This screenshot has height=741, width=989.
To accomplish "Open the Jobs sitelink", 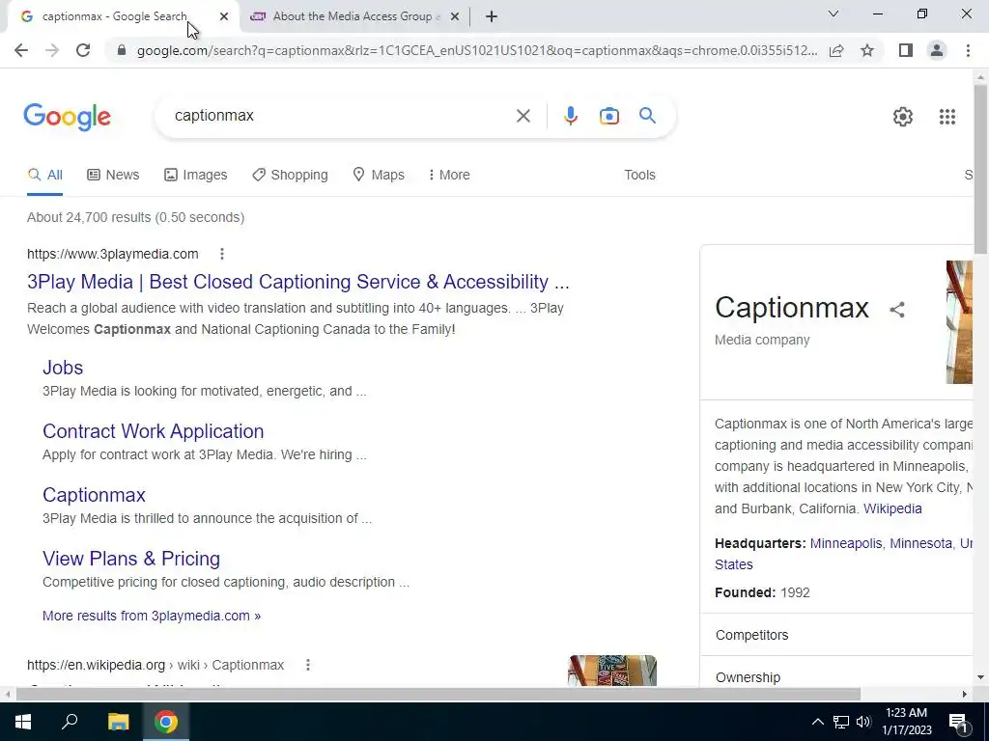I will 63,368.
